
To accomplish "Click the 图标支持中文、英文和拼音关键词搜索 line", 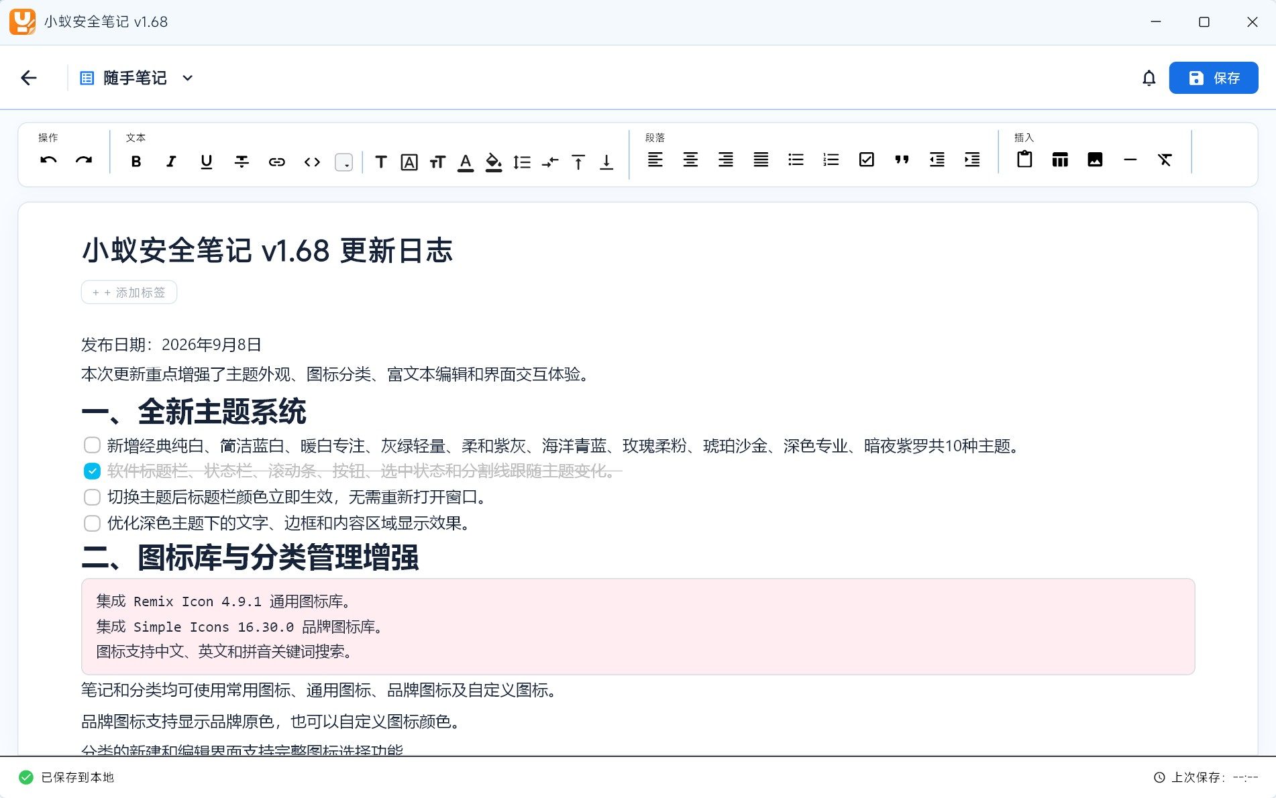I will pos(225,651).
